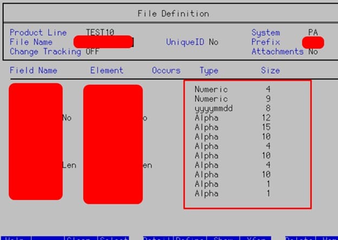Toggle the Attachments No value

pyautogui.click(x=313, y=52)
